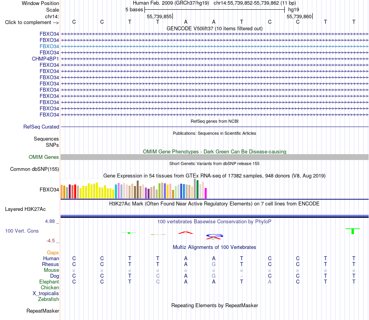Open "100 vertebrates Basewise Conservation by PhyloP" title
Screen dimensions: 369x320
214,222
